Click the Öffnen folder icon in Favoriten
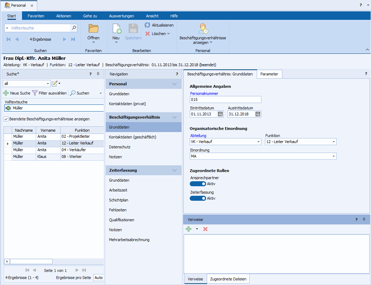This screenshot has width=371, height=285. 93,29
